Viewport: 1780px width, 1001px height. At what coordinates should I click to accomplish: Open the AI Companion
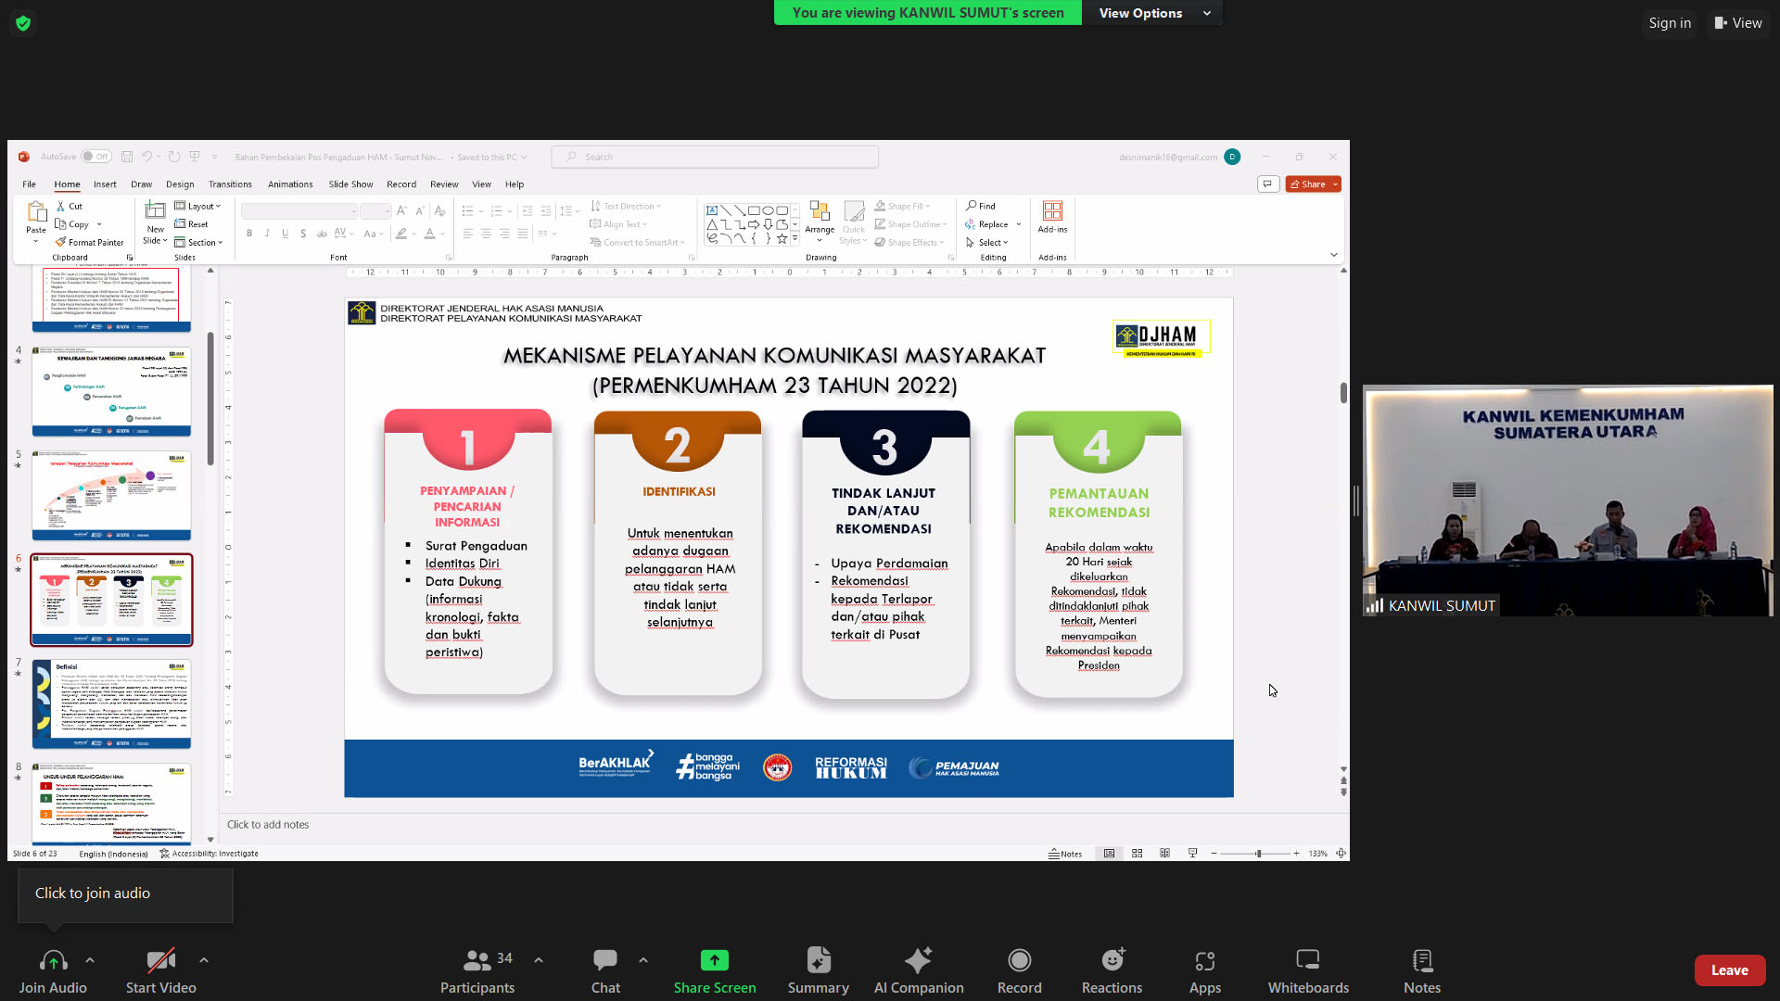click(x=918, y=960)
